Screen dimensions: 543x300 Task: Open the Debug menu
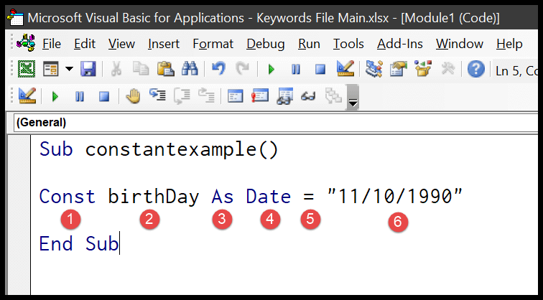[x=265, y=44]
